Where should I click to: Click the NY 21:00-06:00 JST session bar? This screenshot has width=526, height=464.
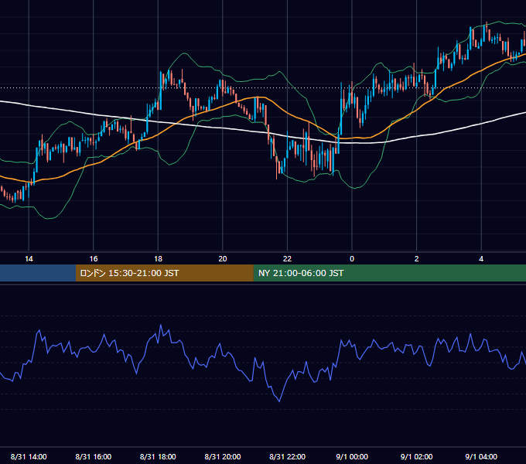pyautogui.click(x=389, y=273)
